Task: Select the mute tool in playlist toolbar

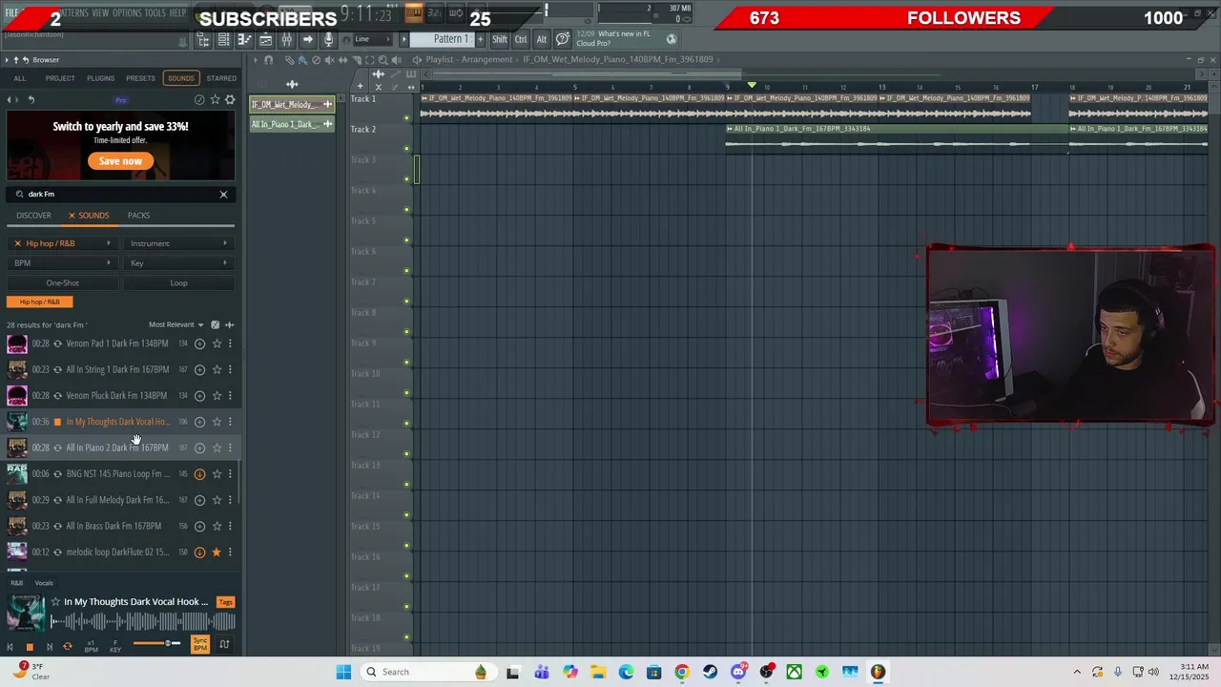Action: pos(330,59)
